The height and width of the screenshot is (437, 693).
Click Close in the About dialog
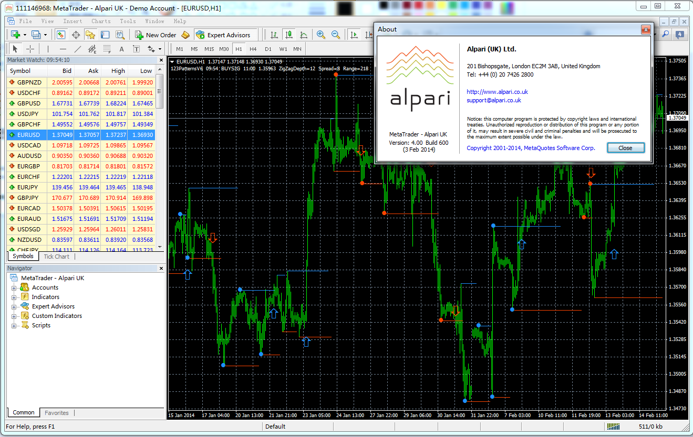pos(625,148)
